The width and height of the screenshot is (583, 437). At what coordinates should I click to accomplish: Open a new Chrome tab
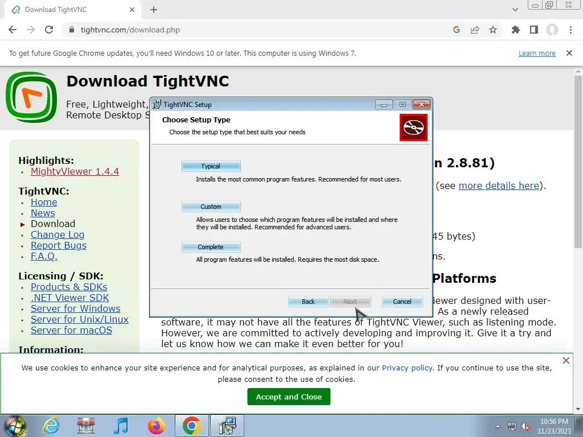[154, 10]
